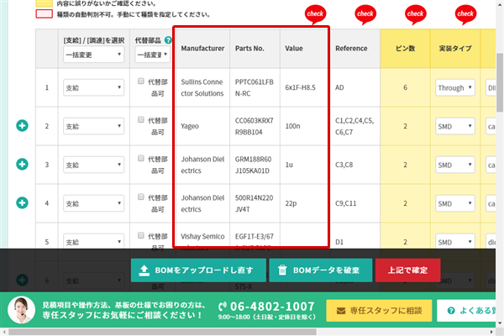This screenshot has height=336, width=504.
Task: Click the ピン数 column header
Action: coord(405,48)
